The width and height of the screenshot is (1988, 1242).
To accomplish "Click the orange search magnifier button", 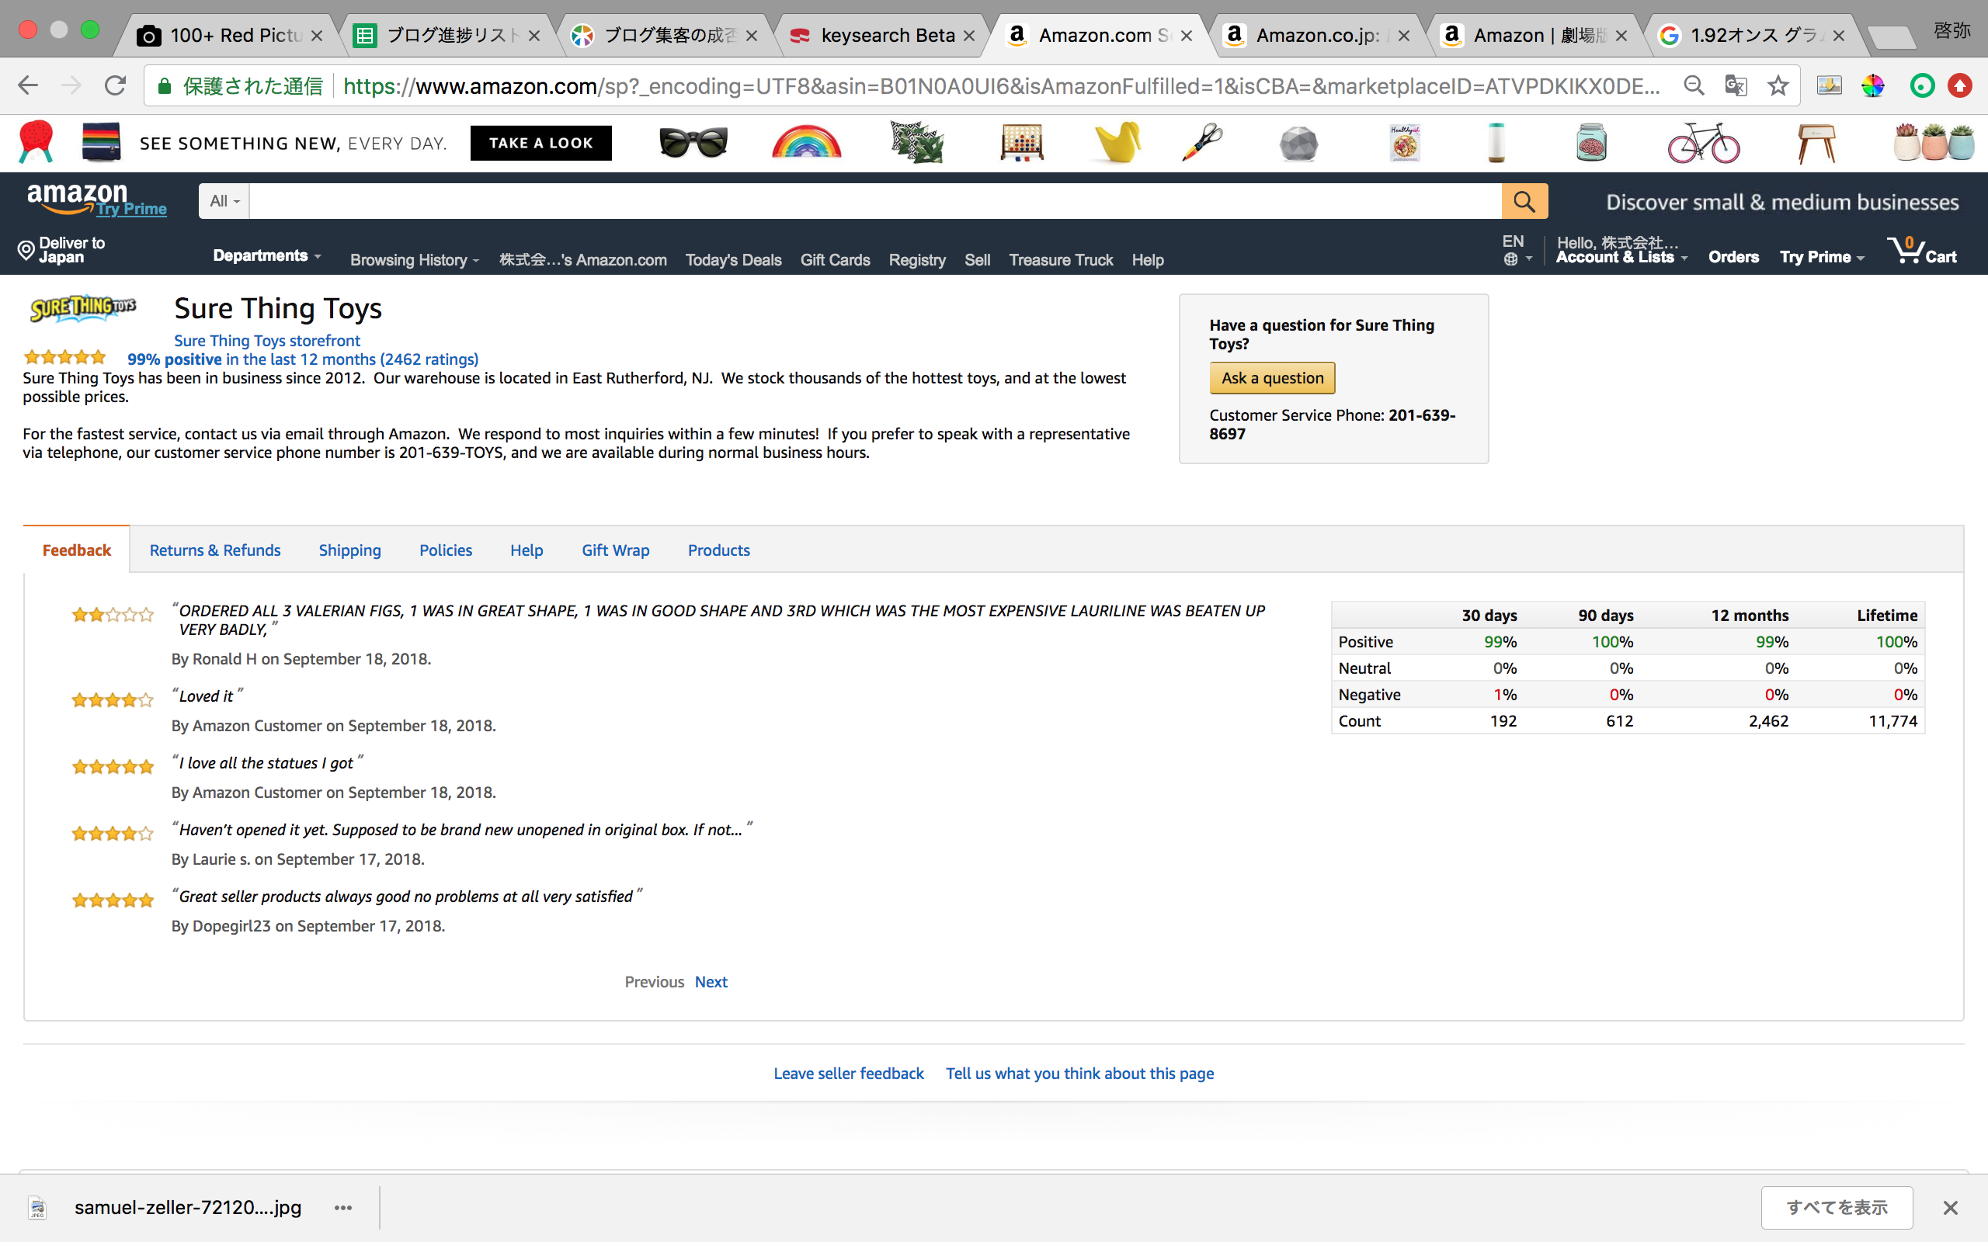I will tap(1524, 201).
